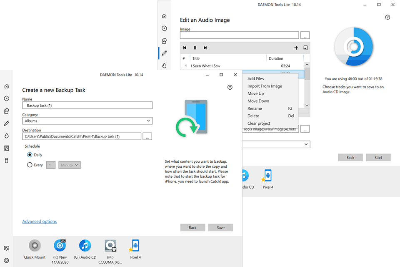
Task: Select the (M:) CCCOMA_X6 drive
Action: pos(110,252)
